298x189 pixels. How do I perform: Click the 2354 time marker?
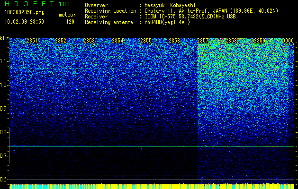(117, 41)
